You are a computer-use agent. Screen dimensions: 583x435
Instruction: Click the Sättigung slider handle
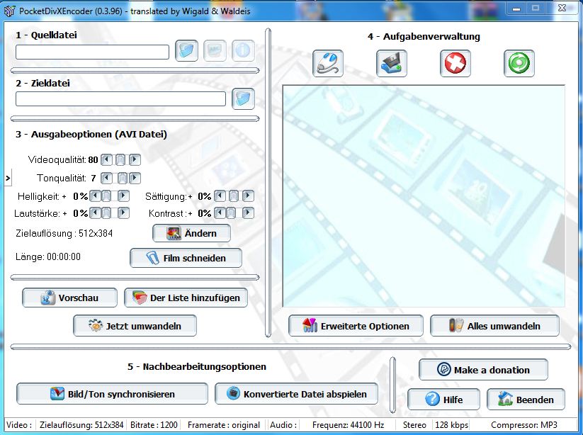tap(234, 196)
